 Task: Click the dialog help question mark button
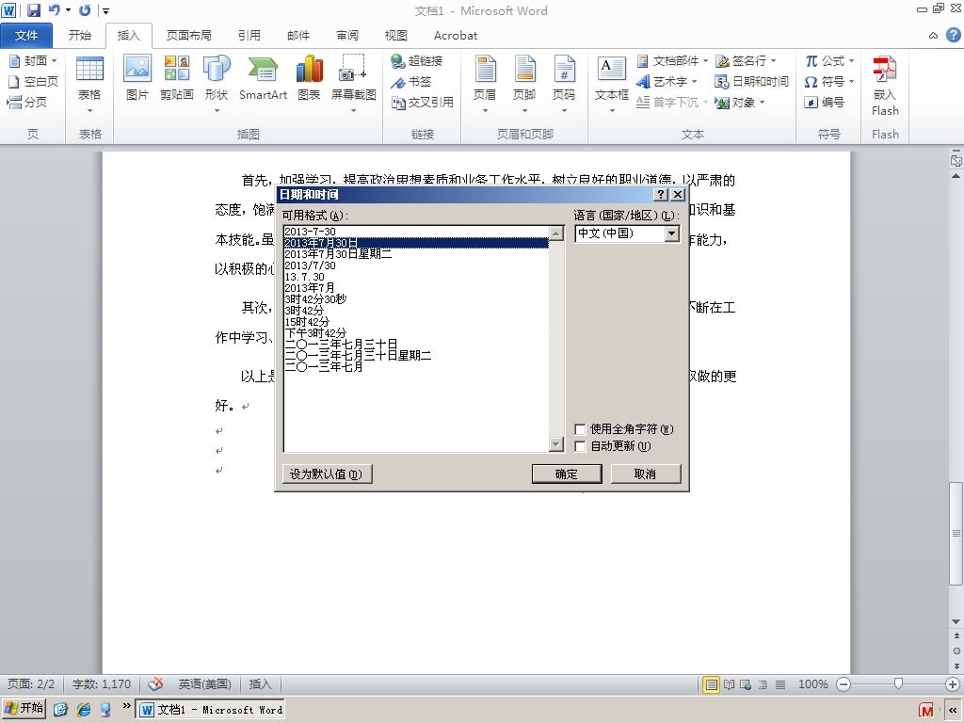(x=661, y=194)
